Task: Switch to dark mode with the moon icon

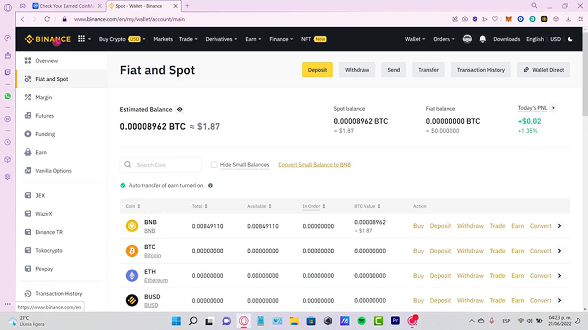Action: coord(570,39)
